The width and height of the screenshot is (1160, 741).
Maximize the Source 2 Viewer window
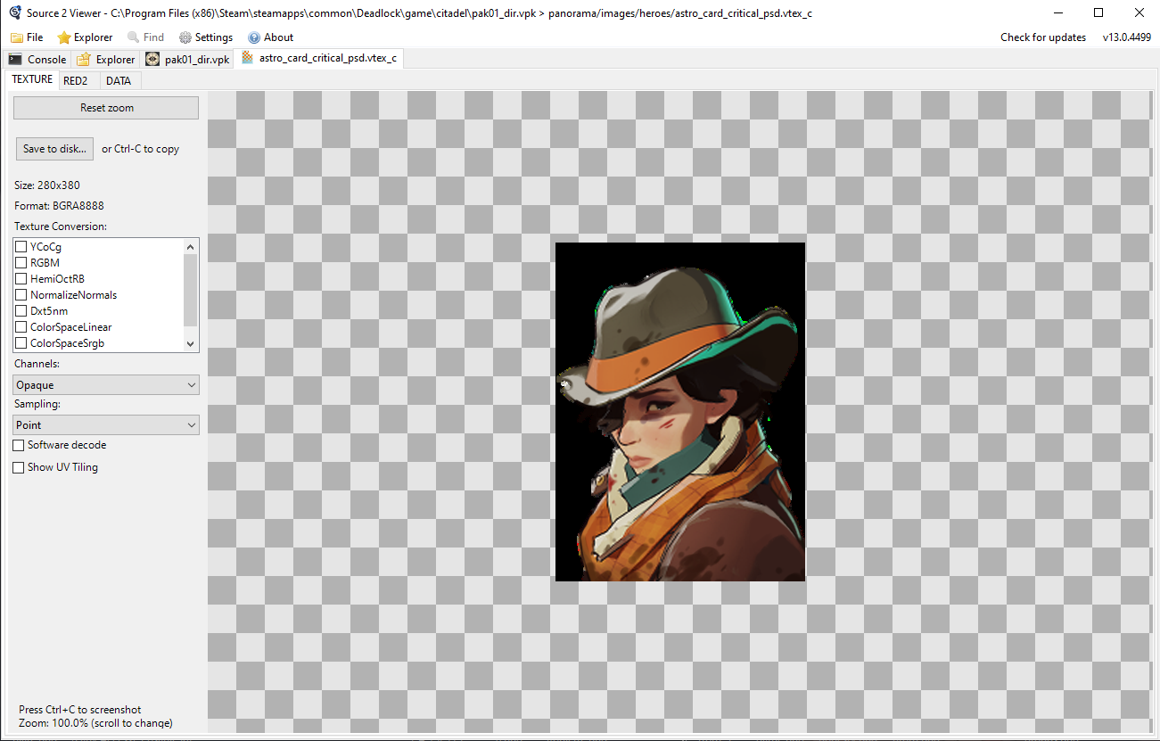pos(1098,12)
